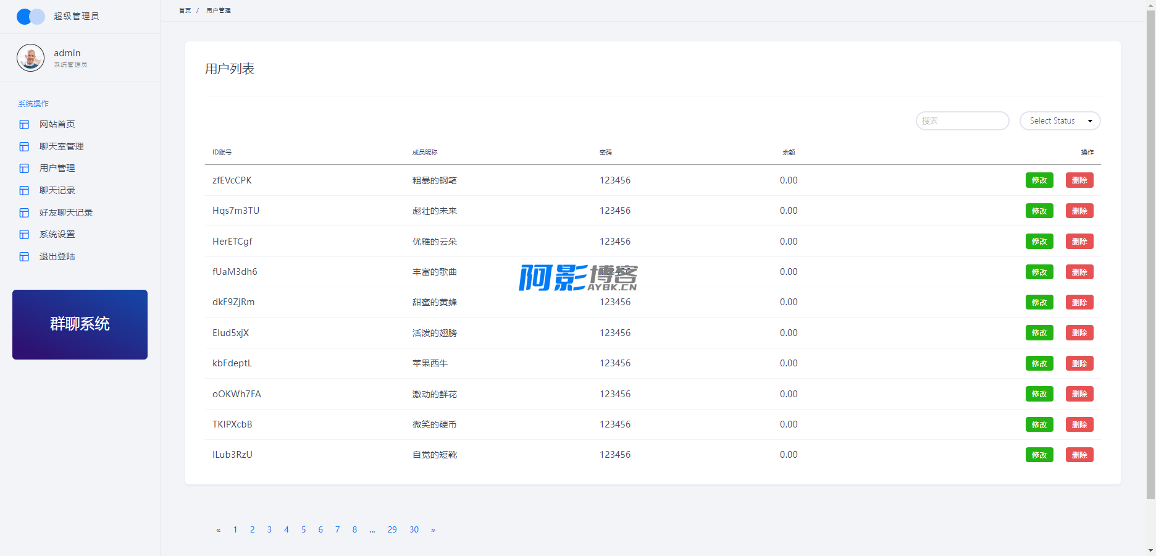Screen dimensions: 1156x556
Task: Open page 29
Action: point(392,530)
